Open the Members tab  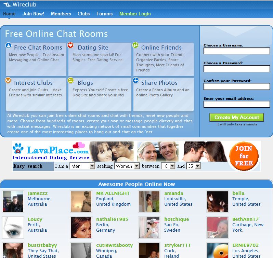[61, 14]
